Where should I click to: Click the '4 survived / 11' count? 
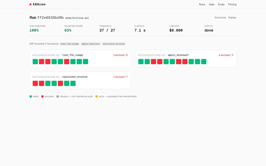[226, 55]
